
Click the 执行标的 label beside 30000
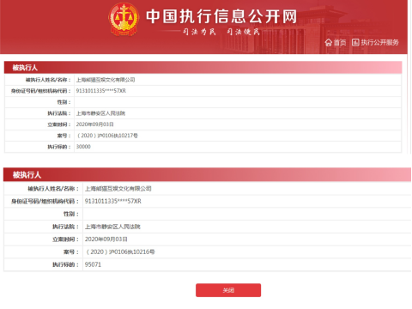[58, 147]
